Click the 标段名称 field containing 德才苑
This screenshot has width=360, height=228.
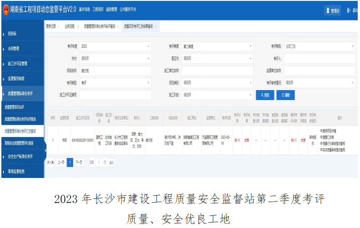[x=115, y=71]
